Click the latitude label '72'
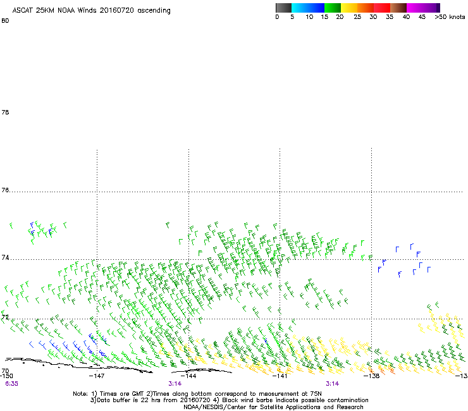 pyautogui.click(x=5, y=317)
